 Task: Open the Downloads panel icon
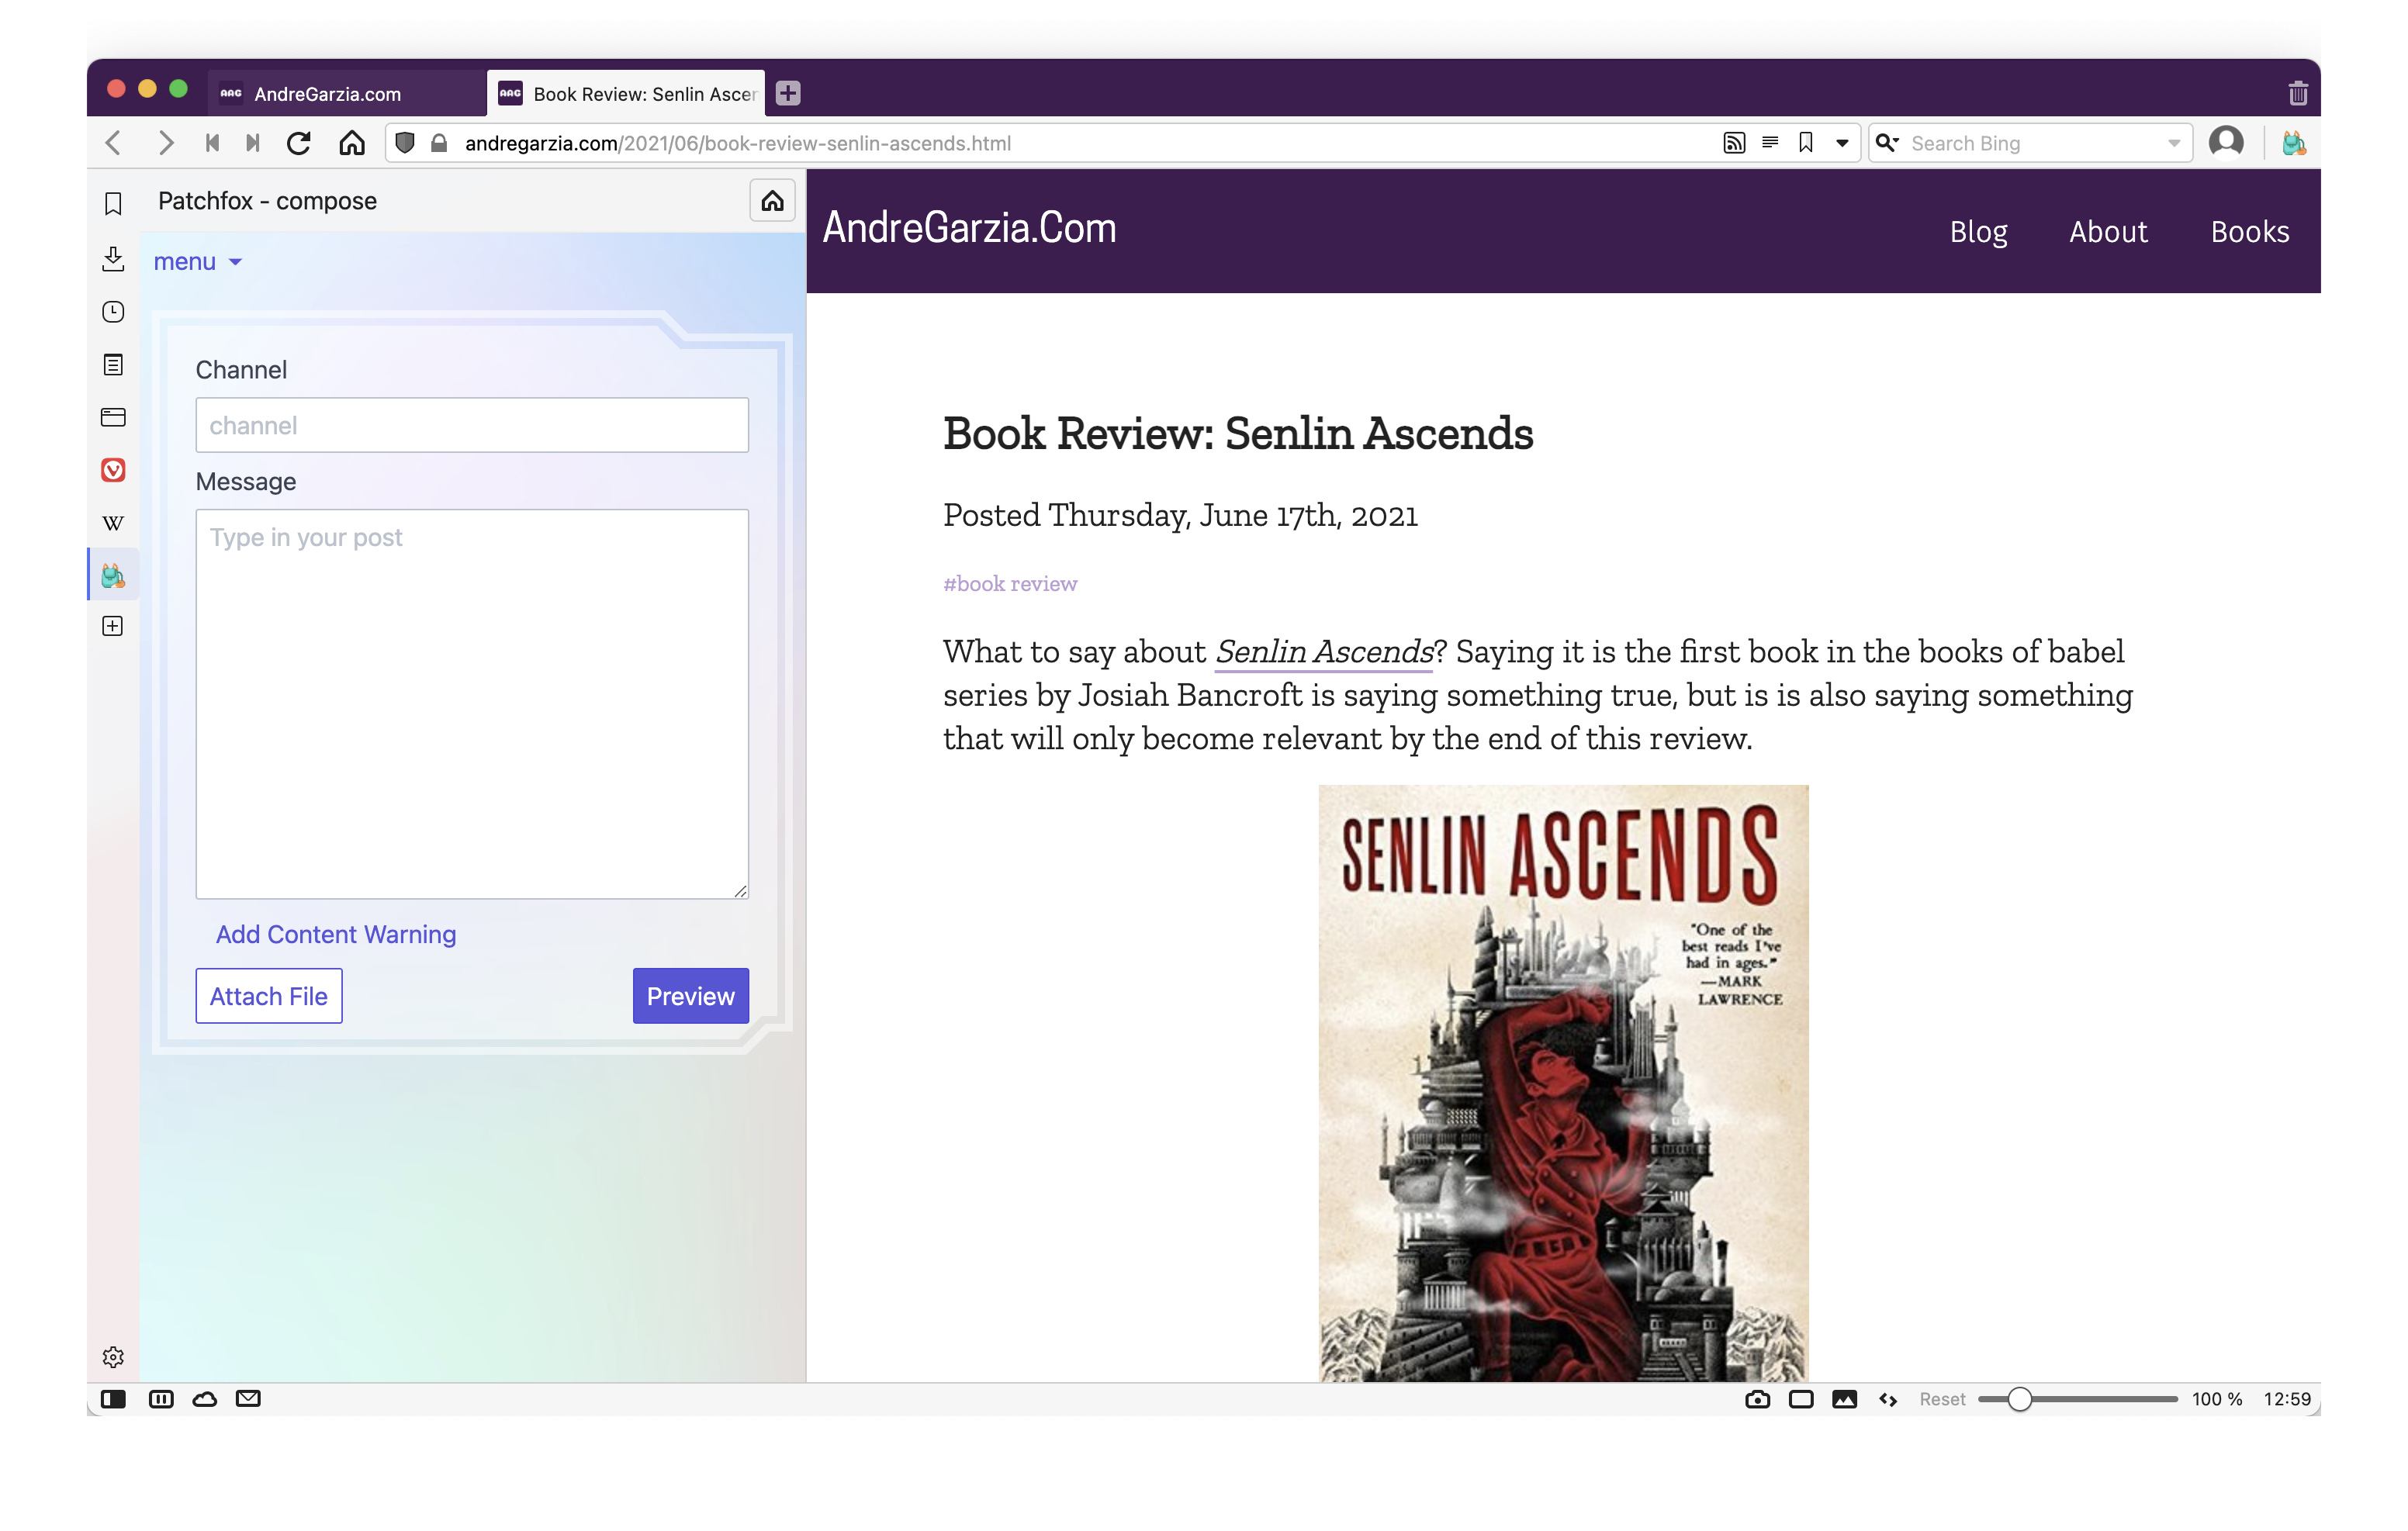[113, 259]
